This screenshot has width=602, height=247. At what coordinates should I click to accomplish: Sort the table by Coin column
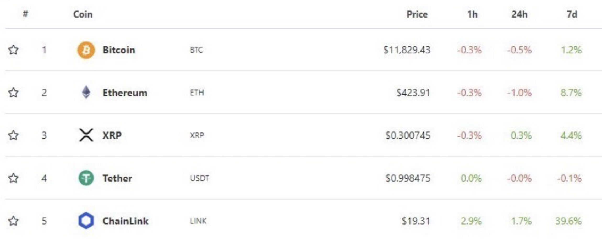pos(83,14)
